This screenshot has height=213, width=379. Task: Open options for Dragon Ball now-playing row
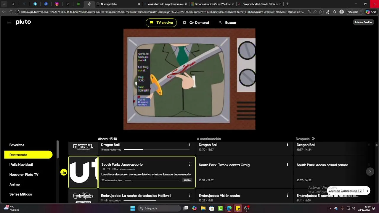(189, 145)
